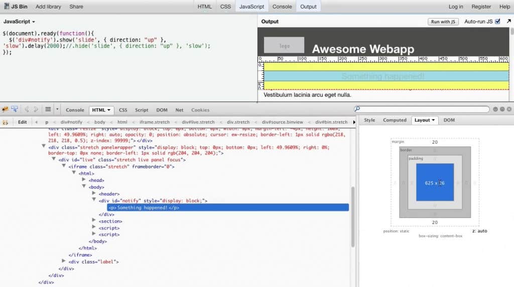Viewport: 514px width, 287px height.
Task: Click the Register link
Action: [481, 7]
